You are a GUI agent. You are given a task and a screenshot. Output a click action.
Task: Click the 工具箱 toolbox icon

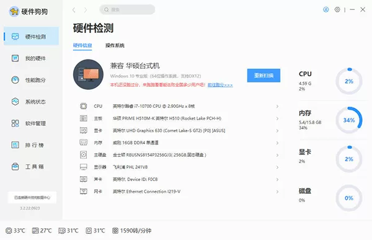[15, 166]
